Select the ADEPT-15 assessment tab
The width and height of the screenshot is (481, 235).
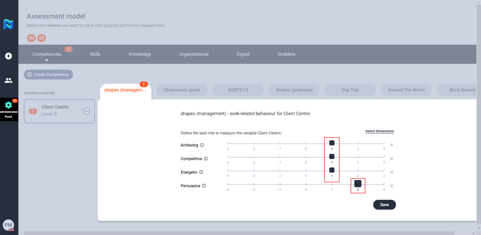click(237, 90)
